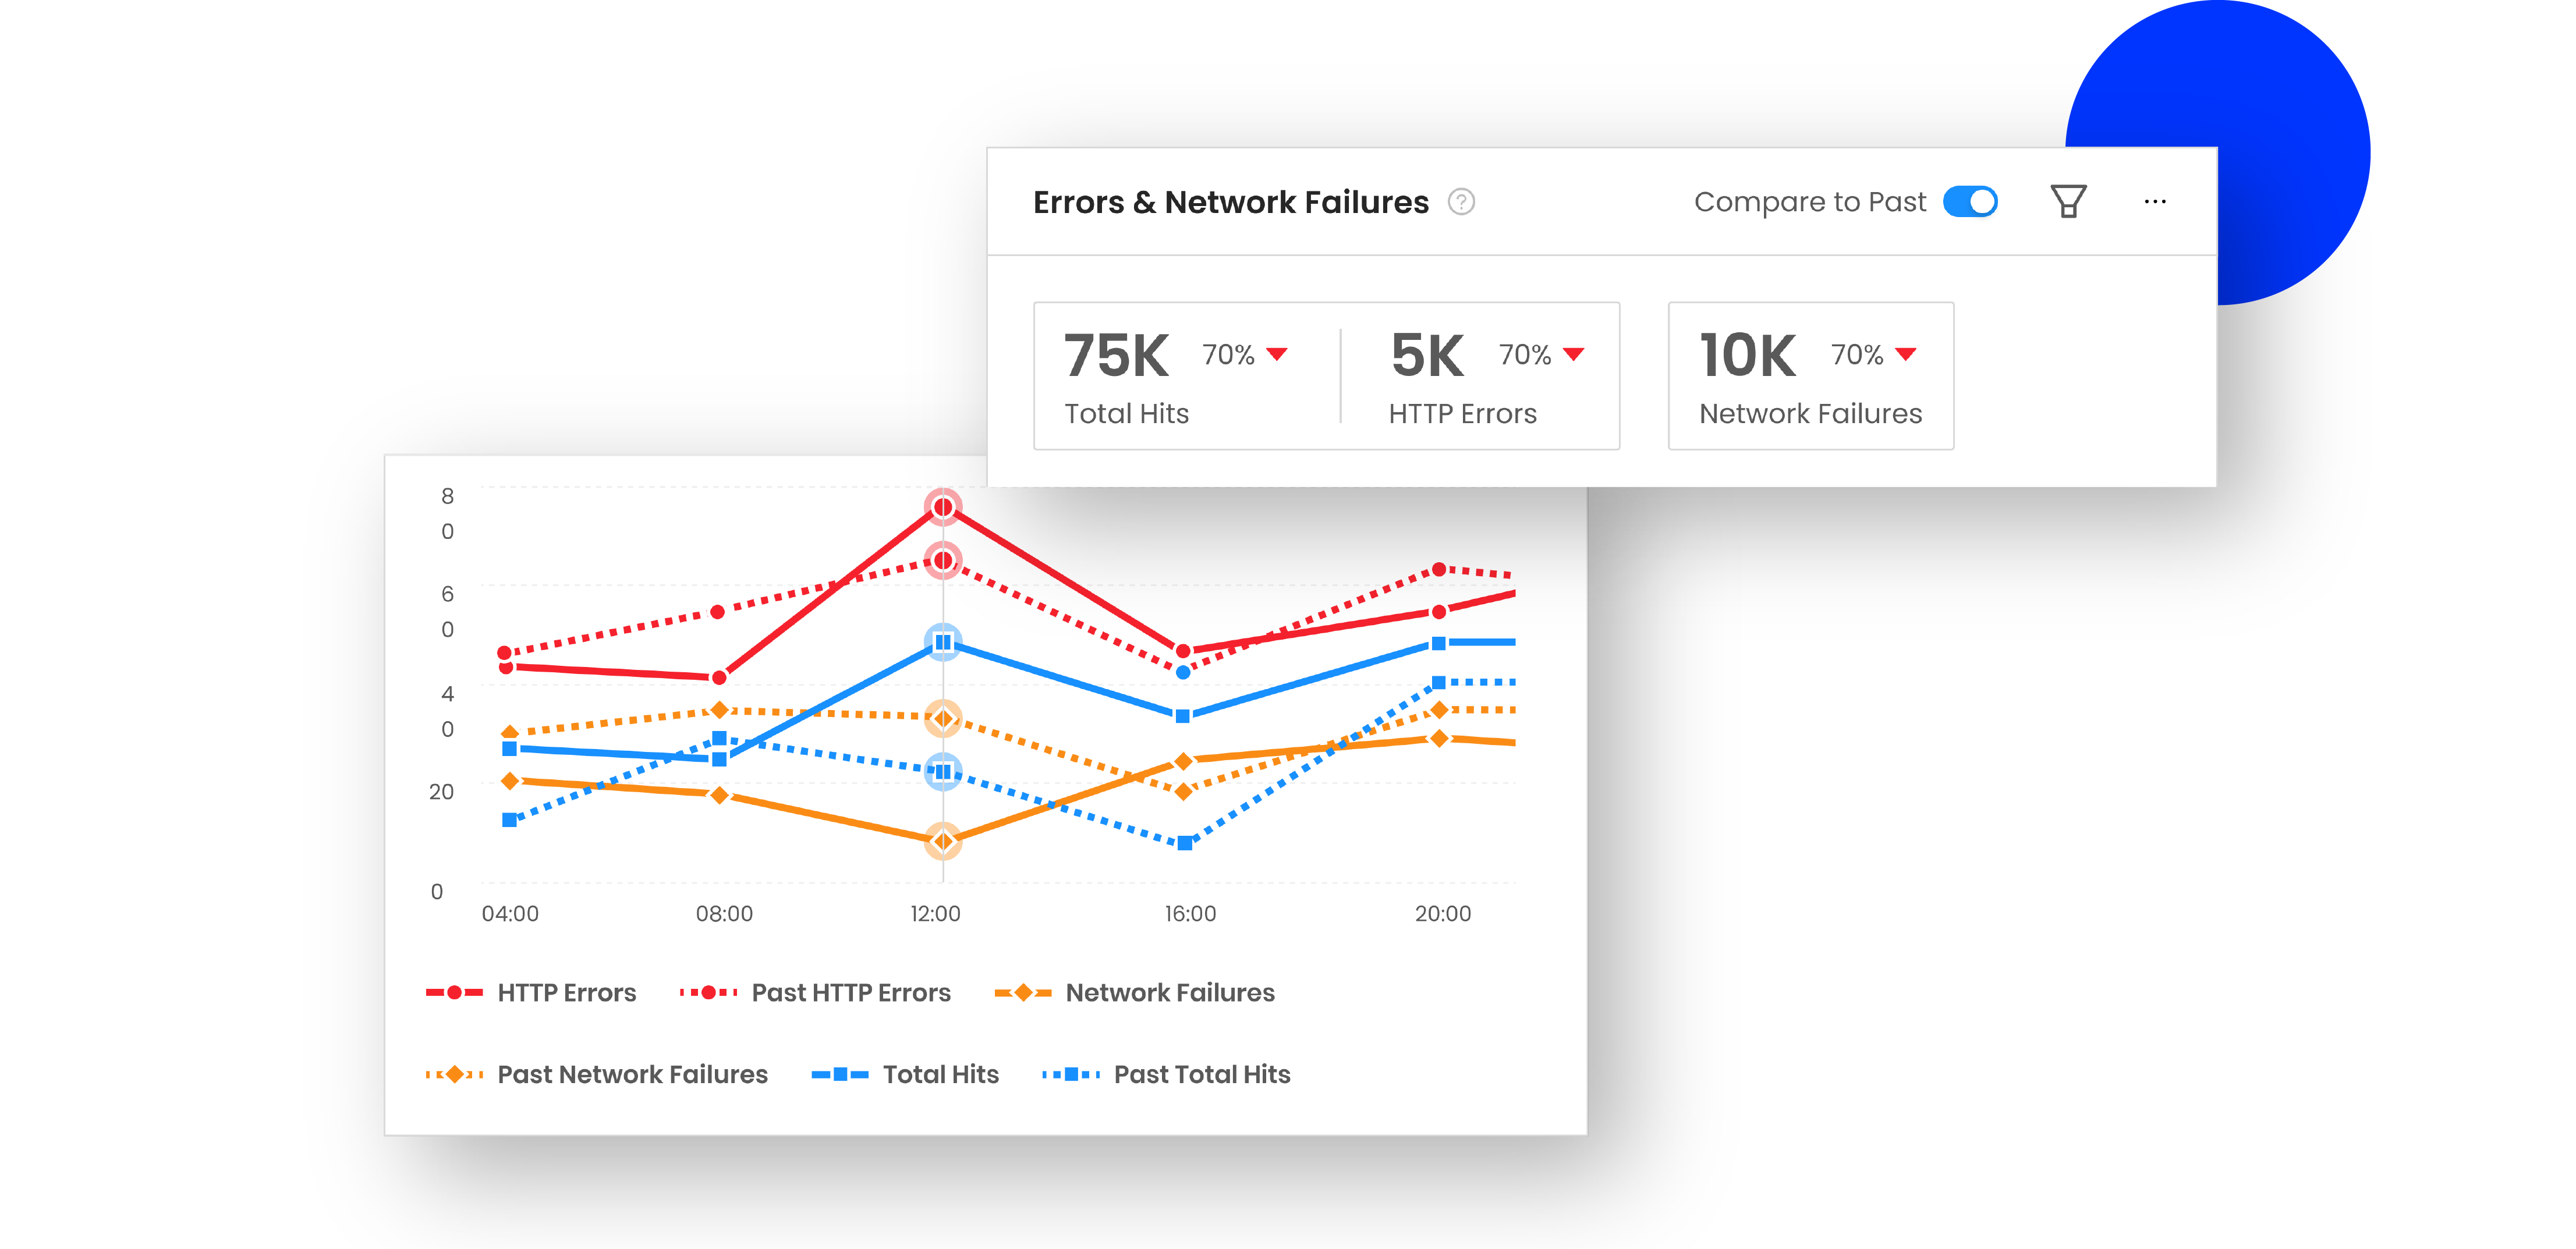Click Total Hits legend square marker
The width and height of the screenshot is (2576, 1249).
pos(840,1074)
